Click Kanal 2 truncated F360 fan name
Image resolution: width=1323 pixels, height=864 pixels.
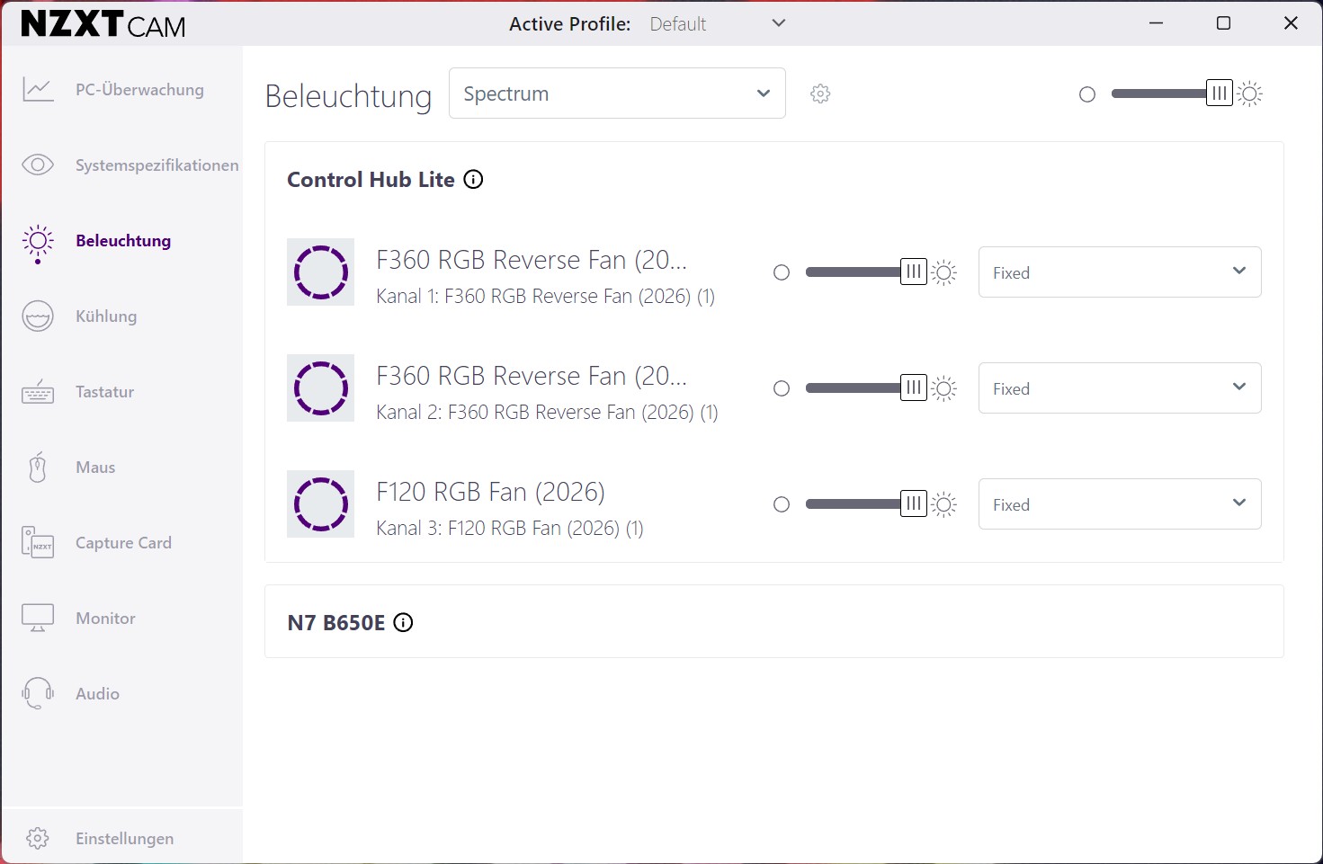tap(532, 377)
